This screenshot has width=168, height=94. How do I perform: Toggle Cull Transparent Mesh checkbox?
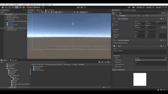coord(135,43)
